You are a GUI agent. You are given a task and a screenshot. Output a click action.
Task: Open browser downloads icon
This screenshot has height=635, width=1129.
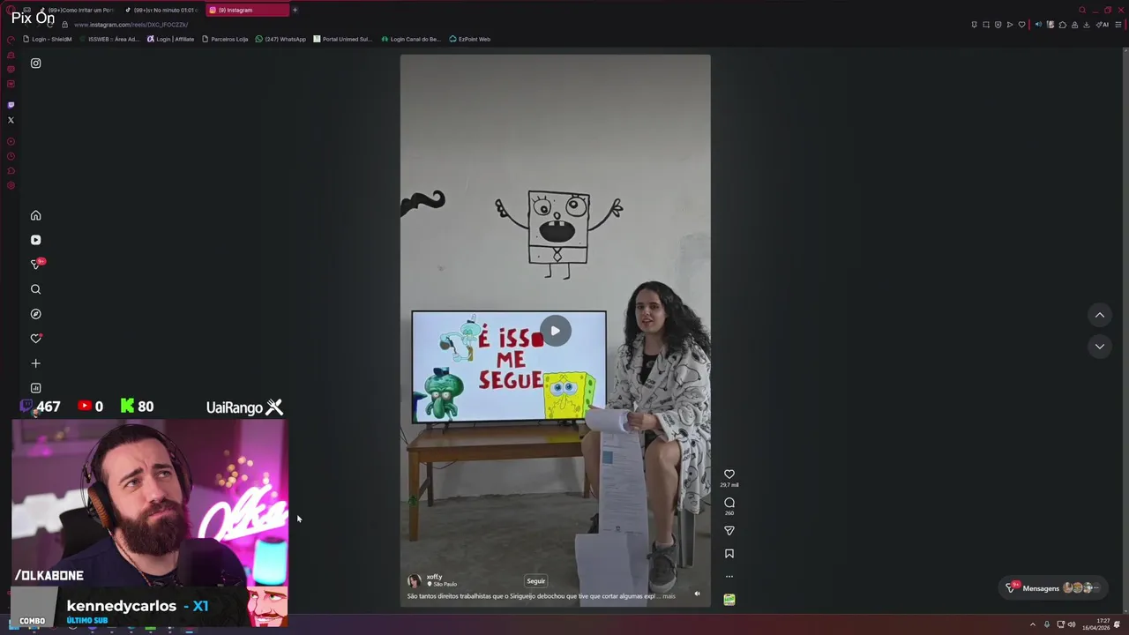click(1086, 25)
